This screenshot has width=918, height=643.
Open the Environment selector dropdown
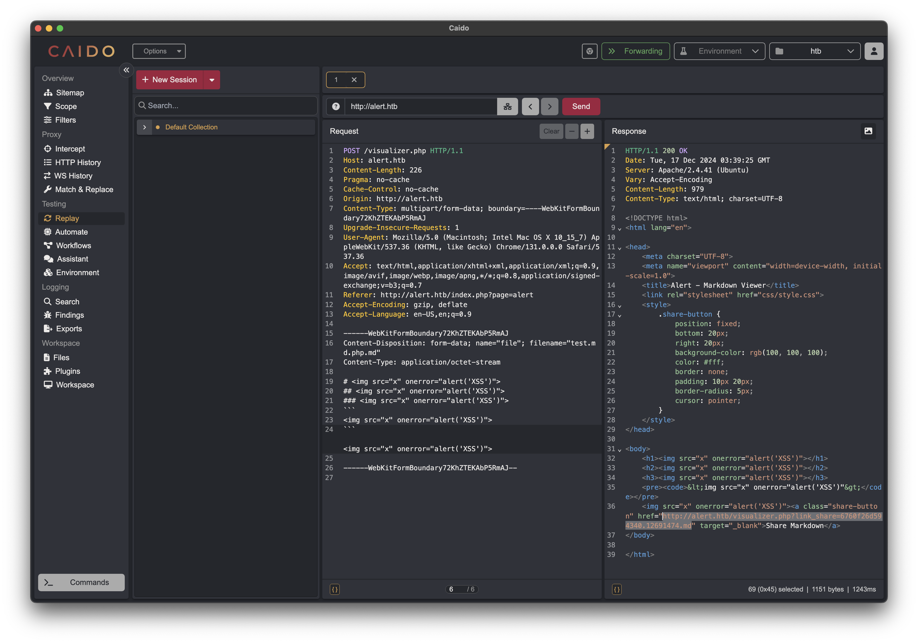[x=719, y=51]
